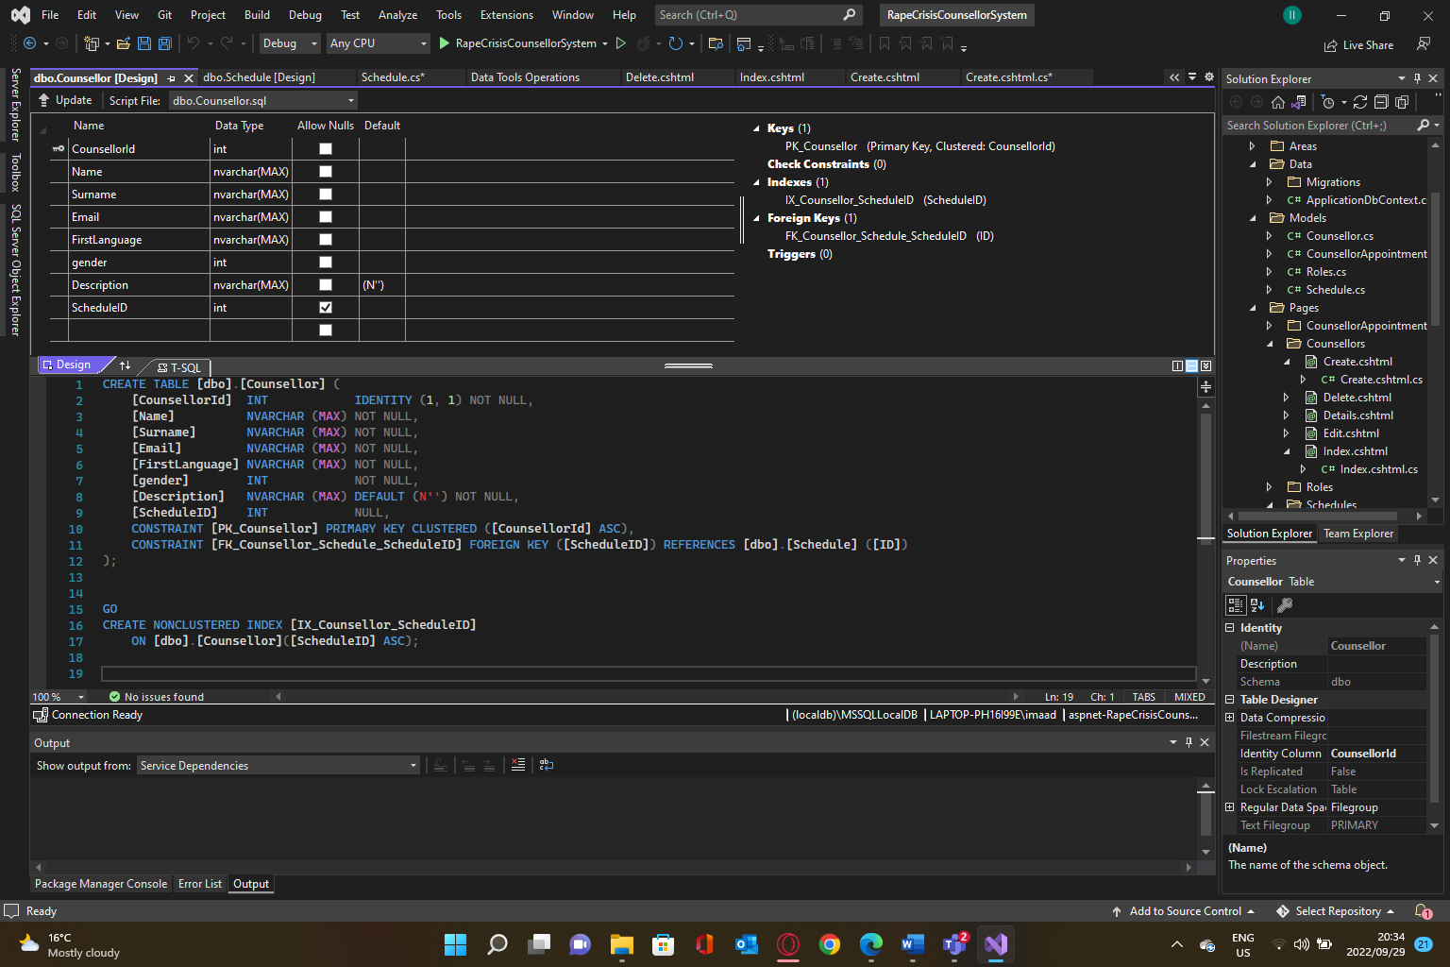Image resolution: width=1450 pixels, height=967 pixels.
Task: Click the Update button in table designer
Action: (65, 100)
